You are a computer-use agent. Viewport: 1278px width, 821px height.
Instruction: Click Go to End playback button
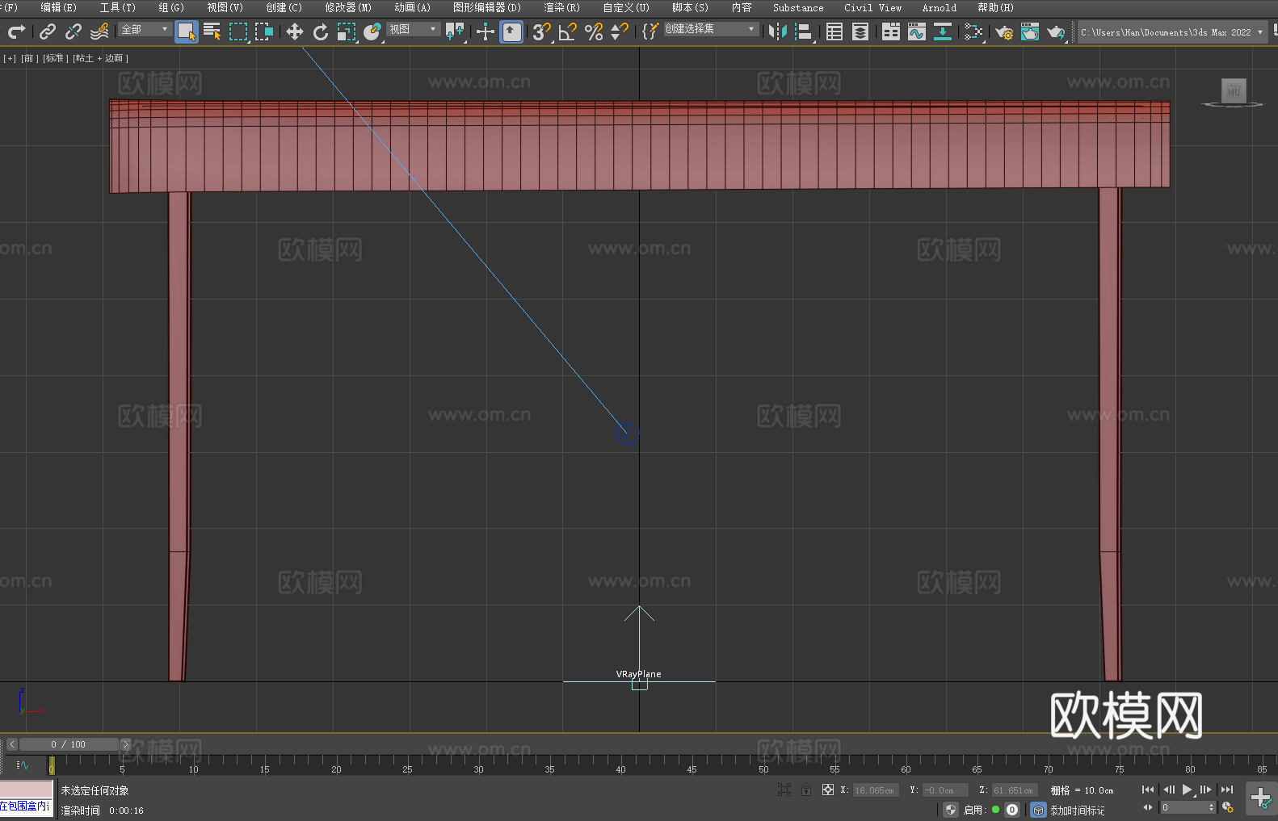(1227, 790)
